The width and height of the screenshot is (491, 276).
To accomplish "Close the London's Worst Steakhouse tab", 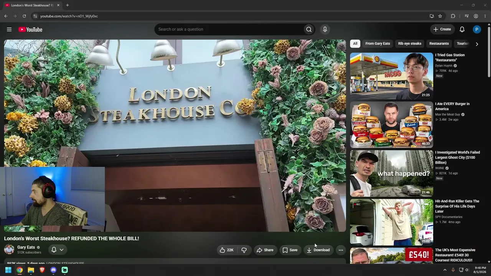I will point(58,5).
